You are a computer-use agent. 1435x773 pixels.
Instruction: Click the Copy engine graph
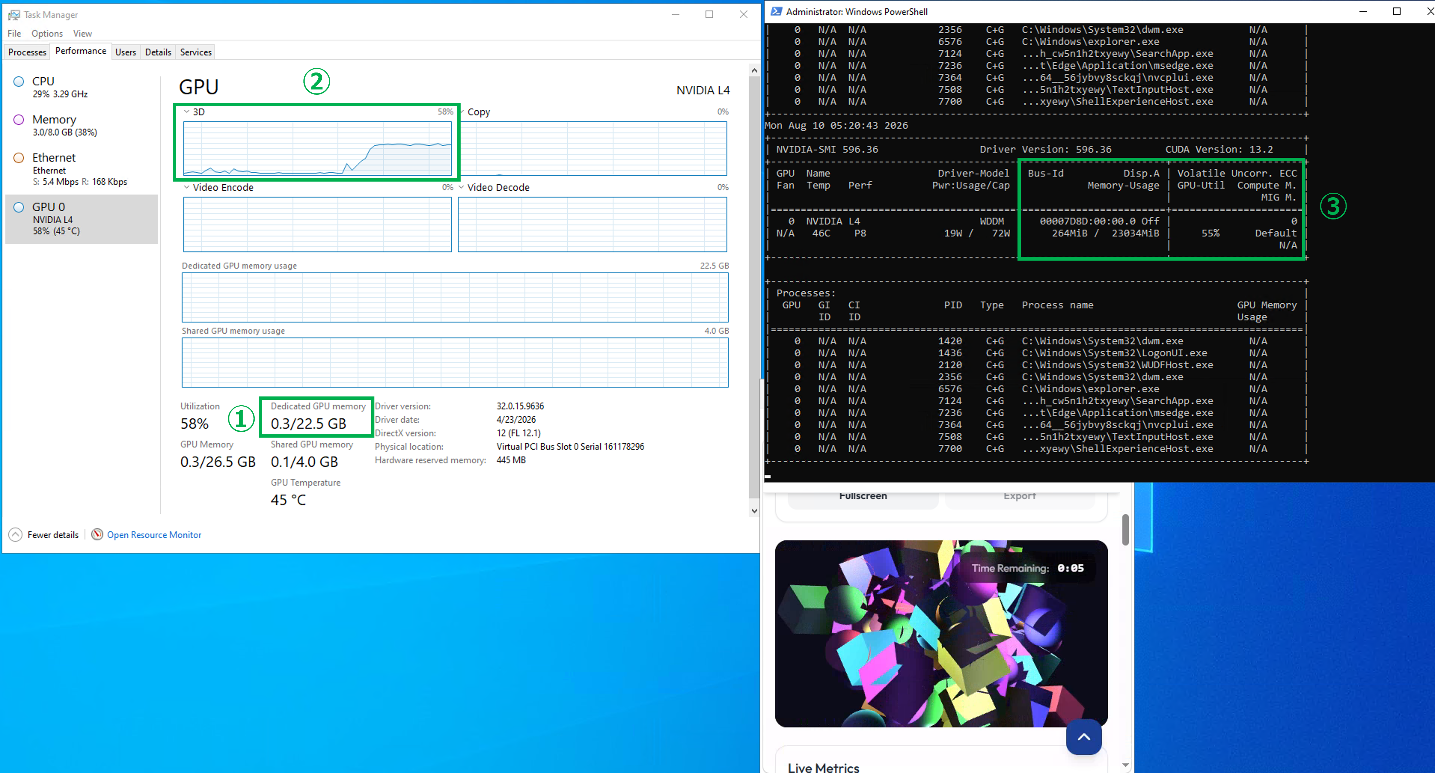[592, 148]
